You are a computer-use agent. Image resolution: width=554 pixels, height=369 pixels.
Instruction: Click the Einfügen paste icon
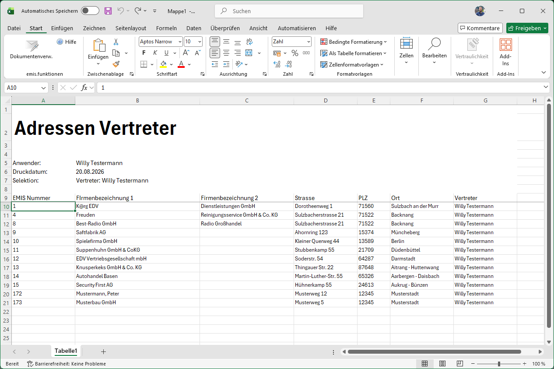pos(98,45)
